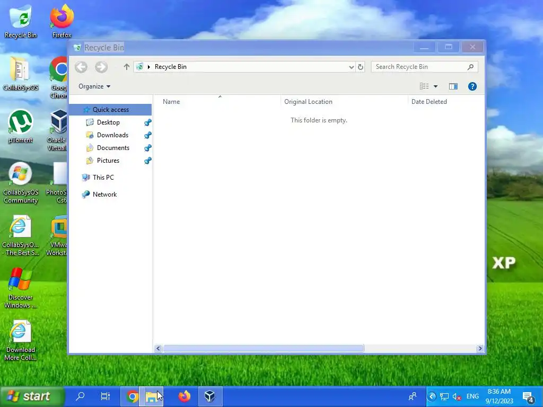Open the CollabSysOS folder icon on desktop
The height and width of the screenshot is (407, 543).
pos(21,74)
